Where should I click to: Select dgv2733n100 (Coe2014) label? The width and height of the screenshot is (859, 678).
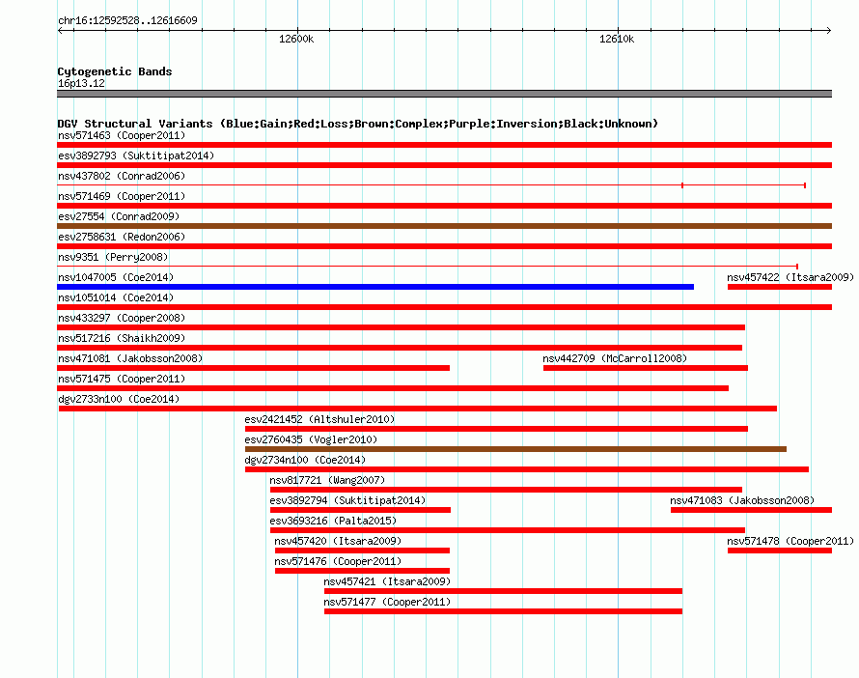tap(119, 399)
